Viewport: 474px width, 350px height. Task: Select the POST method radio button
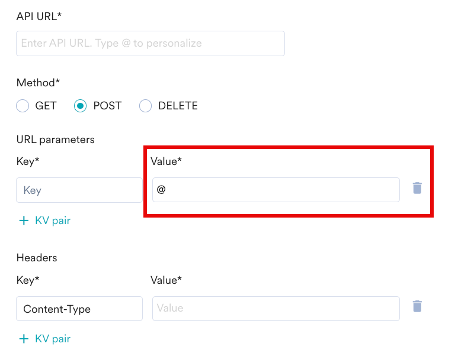[x=80, y=106]
